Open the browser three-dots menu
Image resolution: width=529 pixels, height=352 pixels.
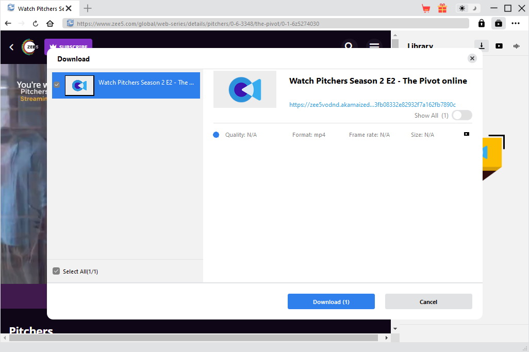pos(516,23)
